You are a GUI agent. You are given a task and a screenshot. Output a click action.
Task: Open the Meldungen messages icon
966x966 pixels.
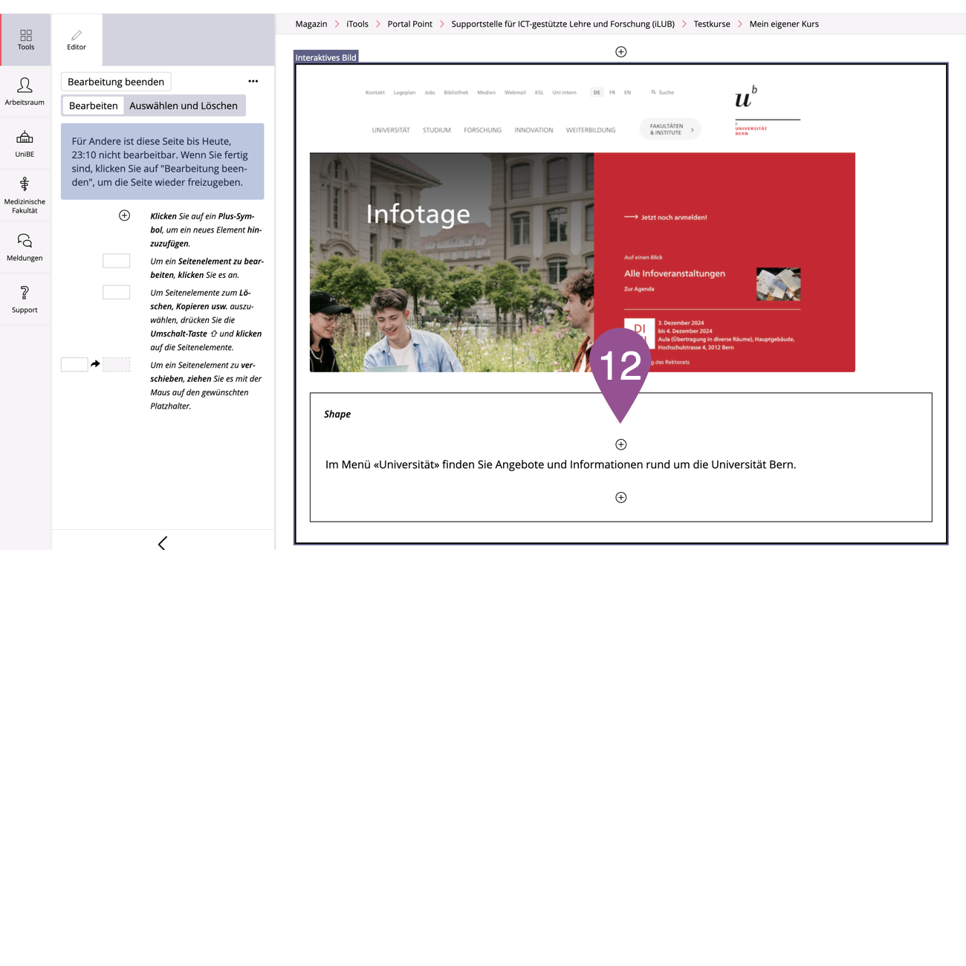tap(25, 247)
